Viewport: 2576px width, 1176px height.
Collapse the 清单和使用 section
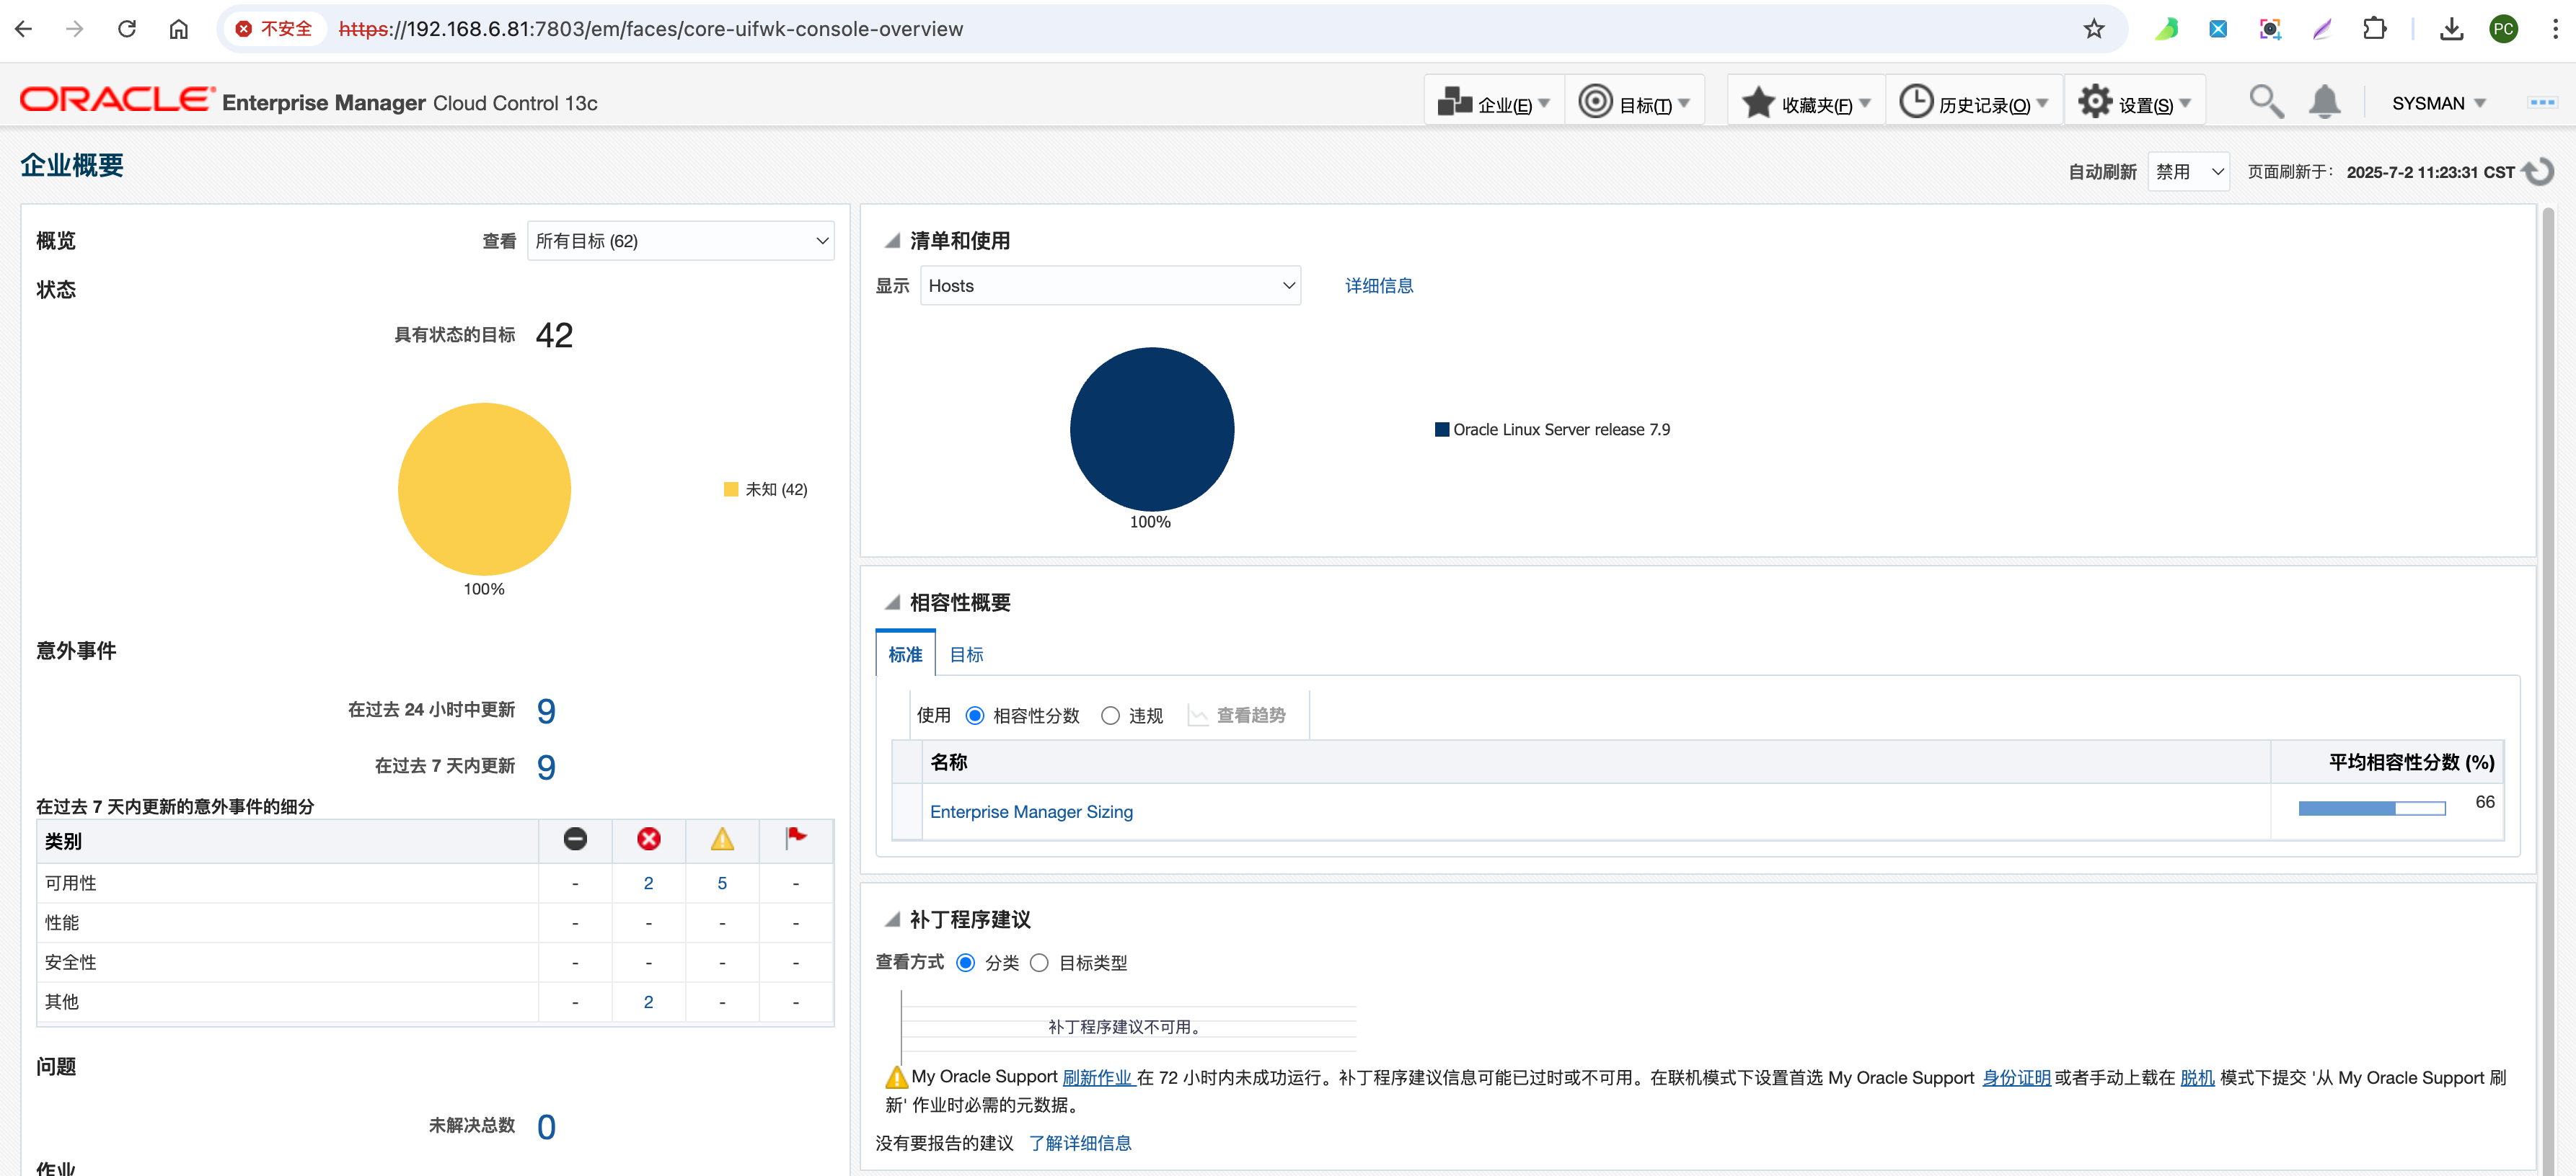(x=892, y=241)
